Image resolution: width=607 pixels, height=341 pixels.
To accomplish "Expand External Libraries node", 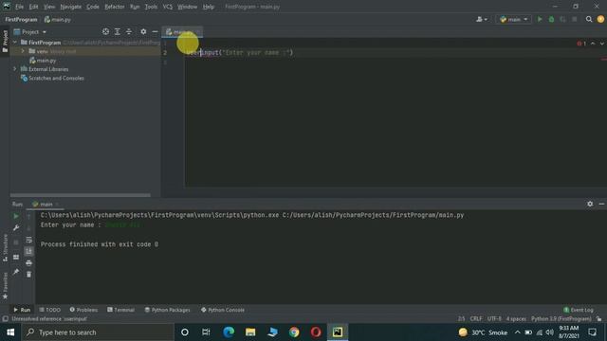I will click(15, 69).
